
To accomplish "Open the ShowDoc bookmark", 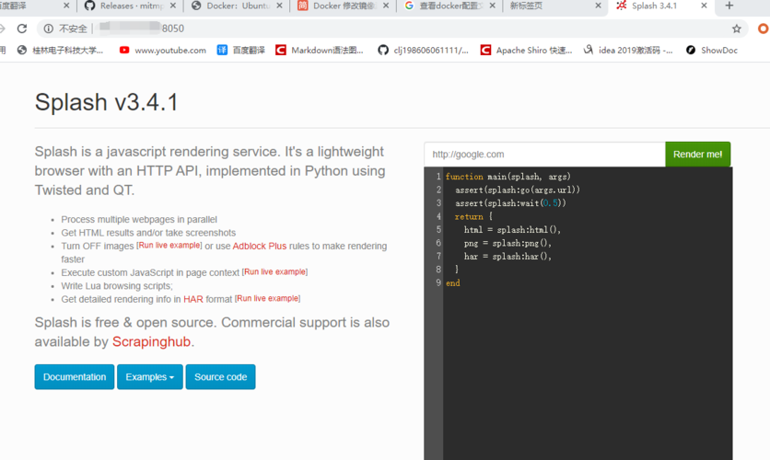I will [712, 50].
